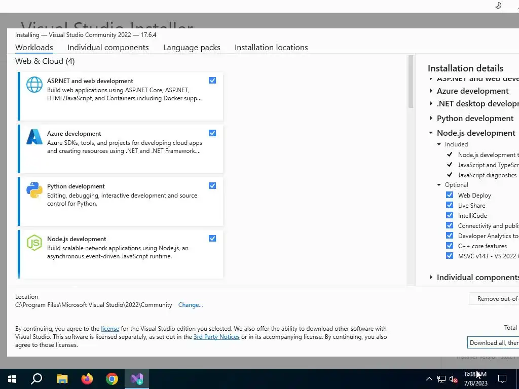Click Node.js development tools included item

click(488, 155)
